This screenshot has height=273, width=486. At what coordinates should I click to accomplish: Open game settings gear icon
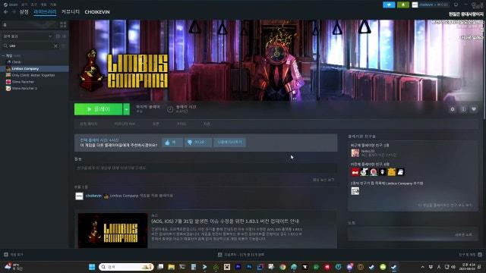[x=453, y=109]
